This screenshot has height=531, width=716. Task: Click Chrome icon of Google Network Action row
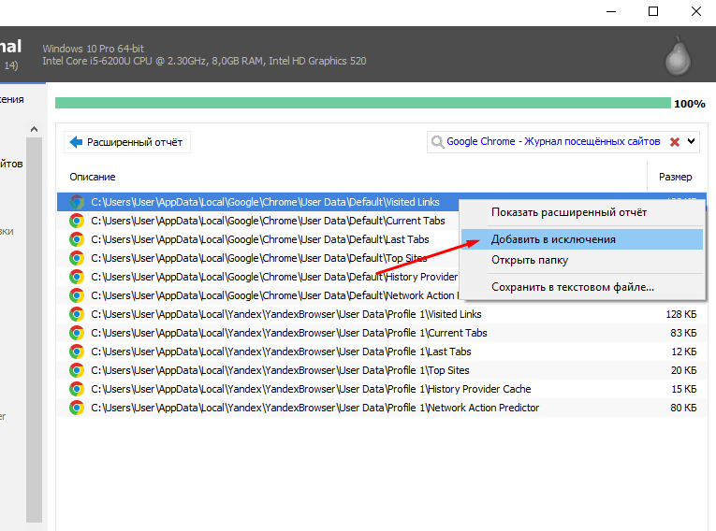(77, 295)
